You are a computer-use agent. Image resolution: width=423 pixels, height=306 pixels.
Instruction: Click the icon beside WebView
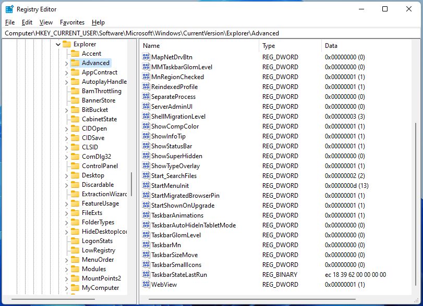coord(146,284)
